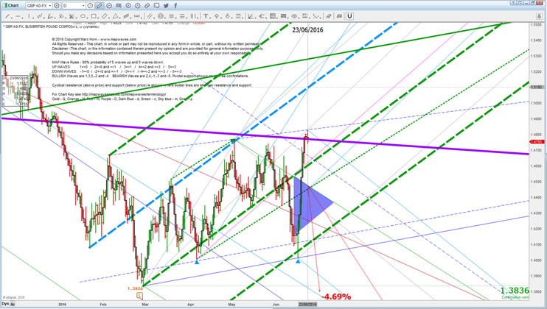Image resolution: width=547 pixels, height=309 pixels.
Task: Toggle the pencil drawing mode button
Action: click(x=99, y=6)
